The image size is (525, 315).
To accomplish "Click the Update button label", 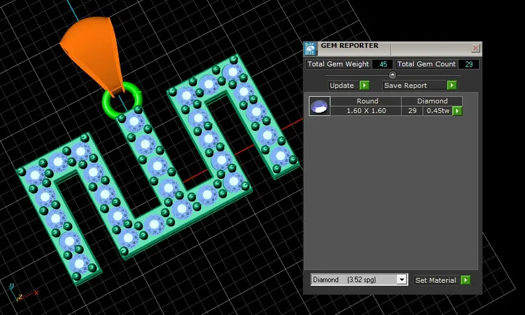I will pos(341,85).
